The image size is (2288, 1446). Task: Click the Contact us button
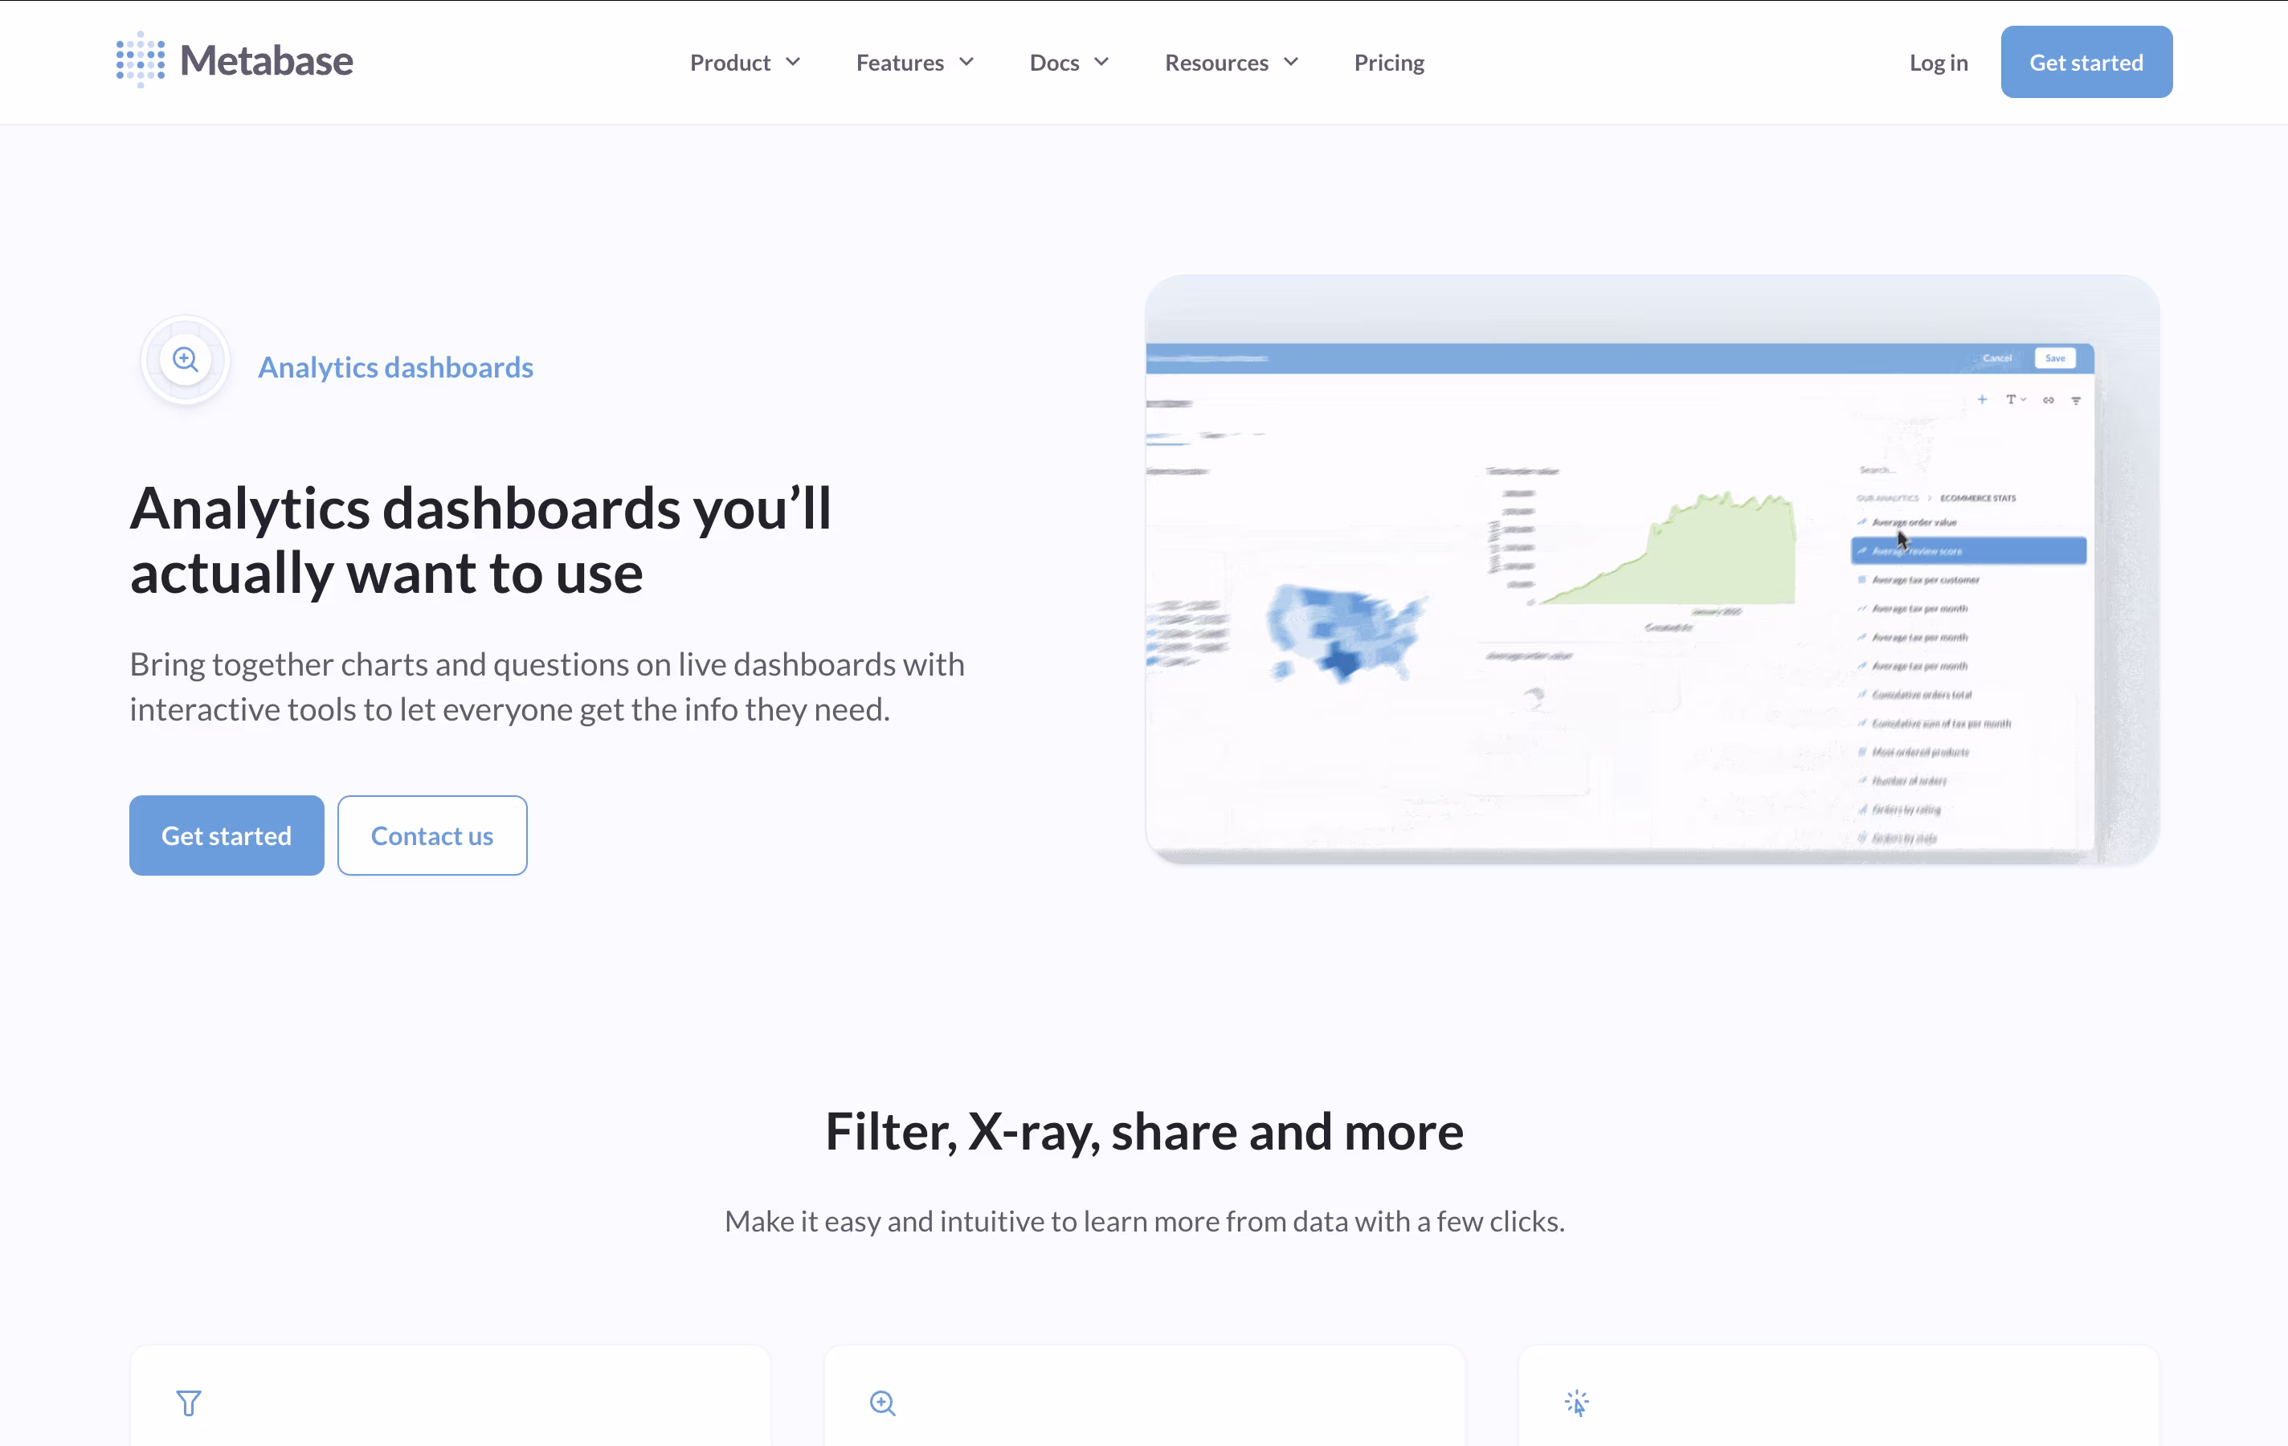point(431,835)
